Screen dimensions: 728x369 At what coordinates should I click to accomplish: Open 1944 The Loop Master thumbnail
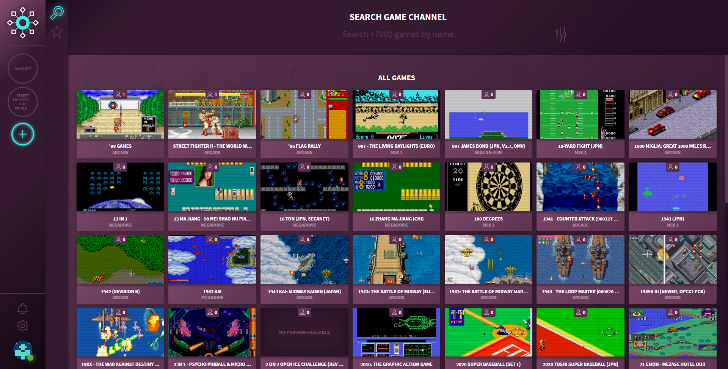coord(581,260)
